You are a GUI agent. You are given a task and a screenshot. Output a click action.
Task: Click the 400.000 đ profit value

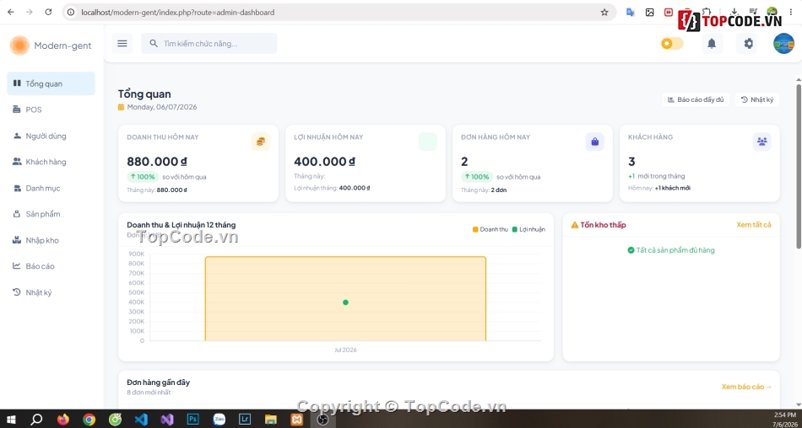324,162
